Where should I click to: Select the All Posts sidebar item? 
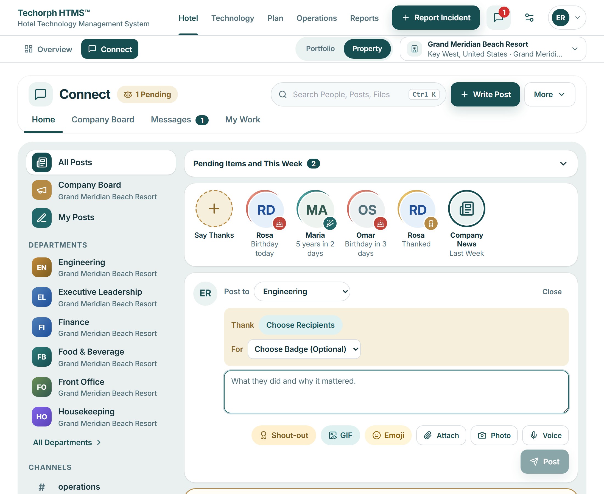(101, 162)
